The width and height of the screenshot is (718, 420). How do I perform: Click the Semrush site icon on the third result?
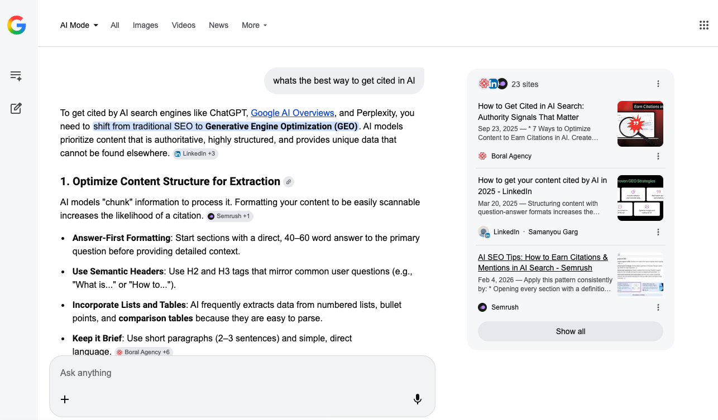coord(482,307)
